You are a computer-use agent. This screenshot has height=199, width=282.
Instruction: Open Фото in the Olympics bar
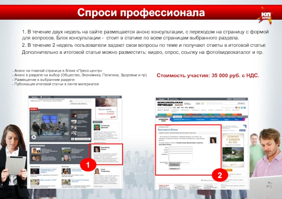pos(236,120)
